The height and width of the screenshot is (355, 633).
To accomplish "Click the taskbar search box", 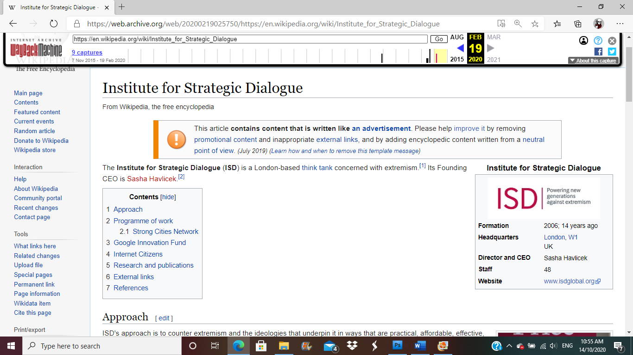I will pyautogui.click(x=101, y=346).
